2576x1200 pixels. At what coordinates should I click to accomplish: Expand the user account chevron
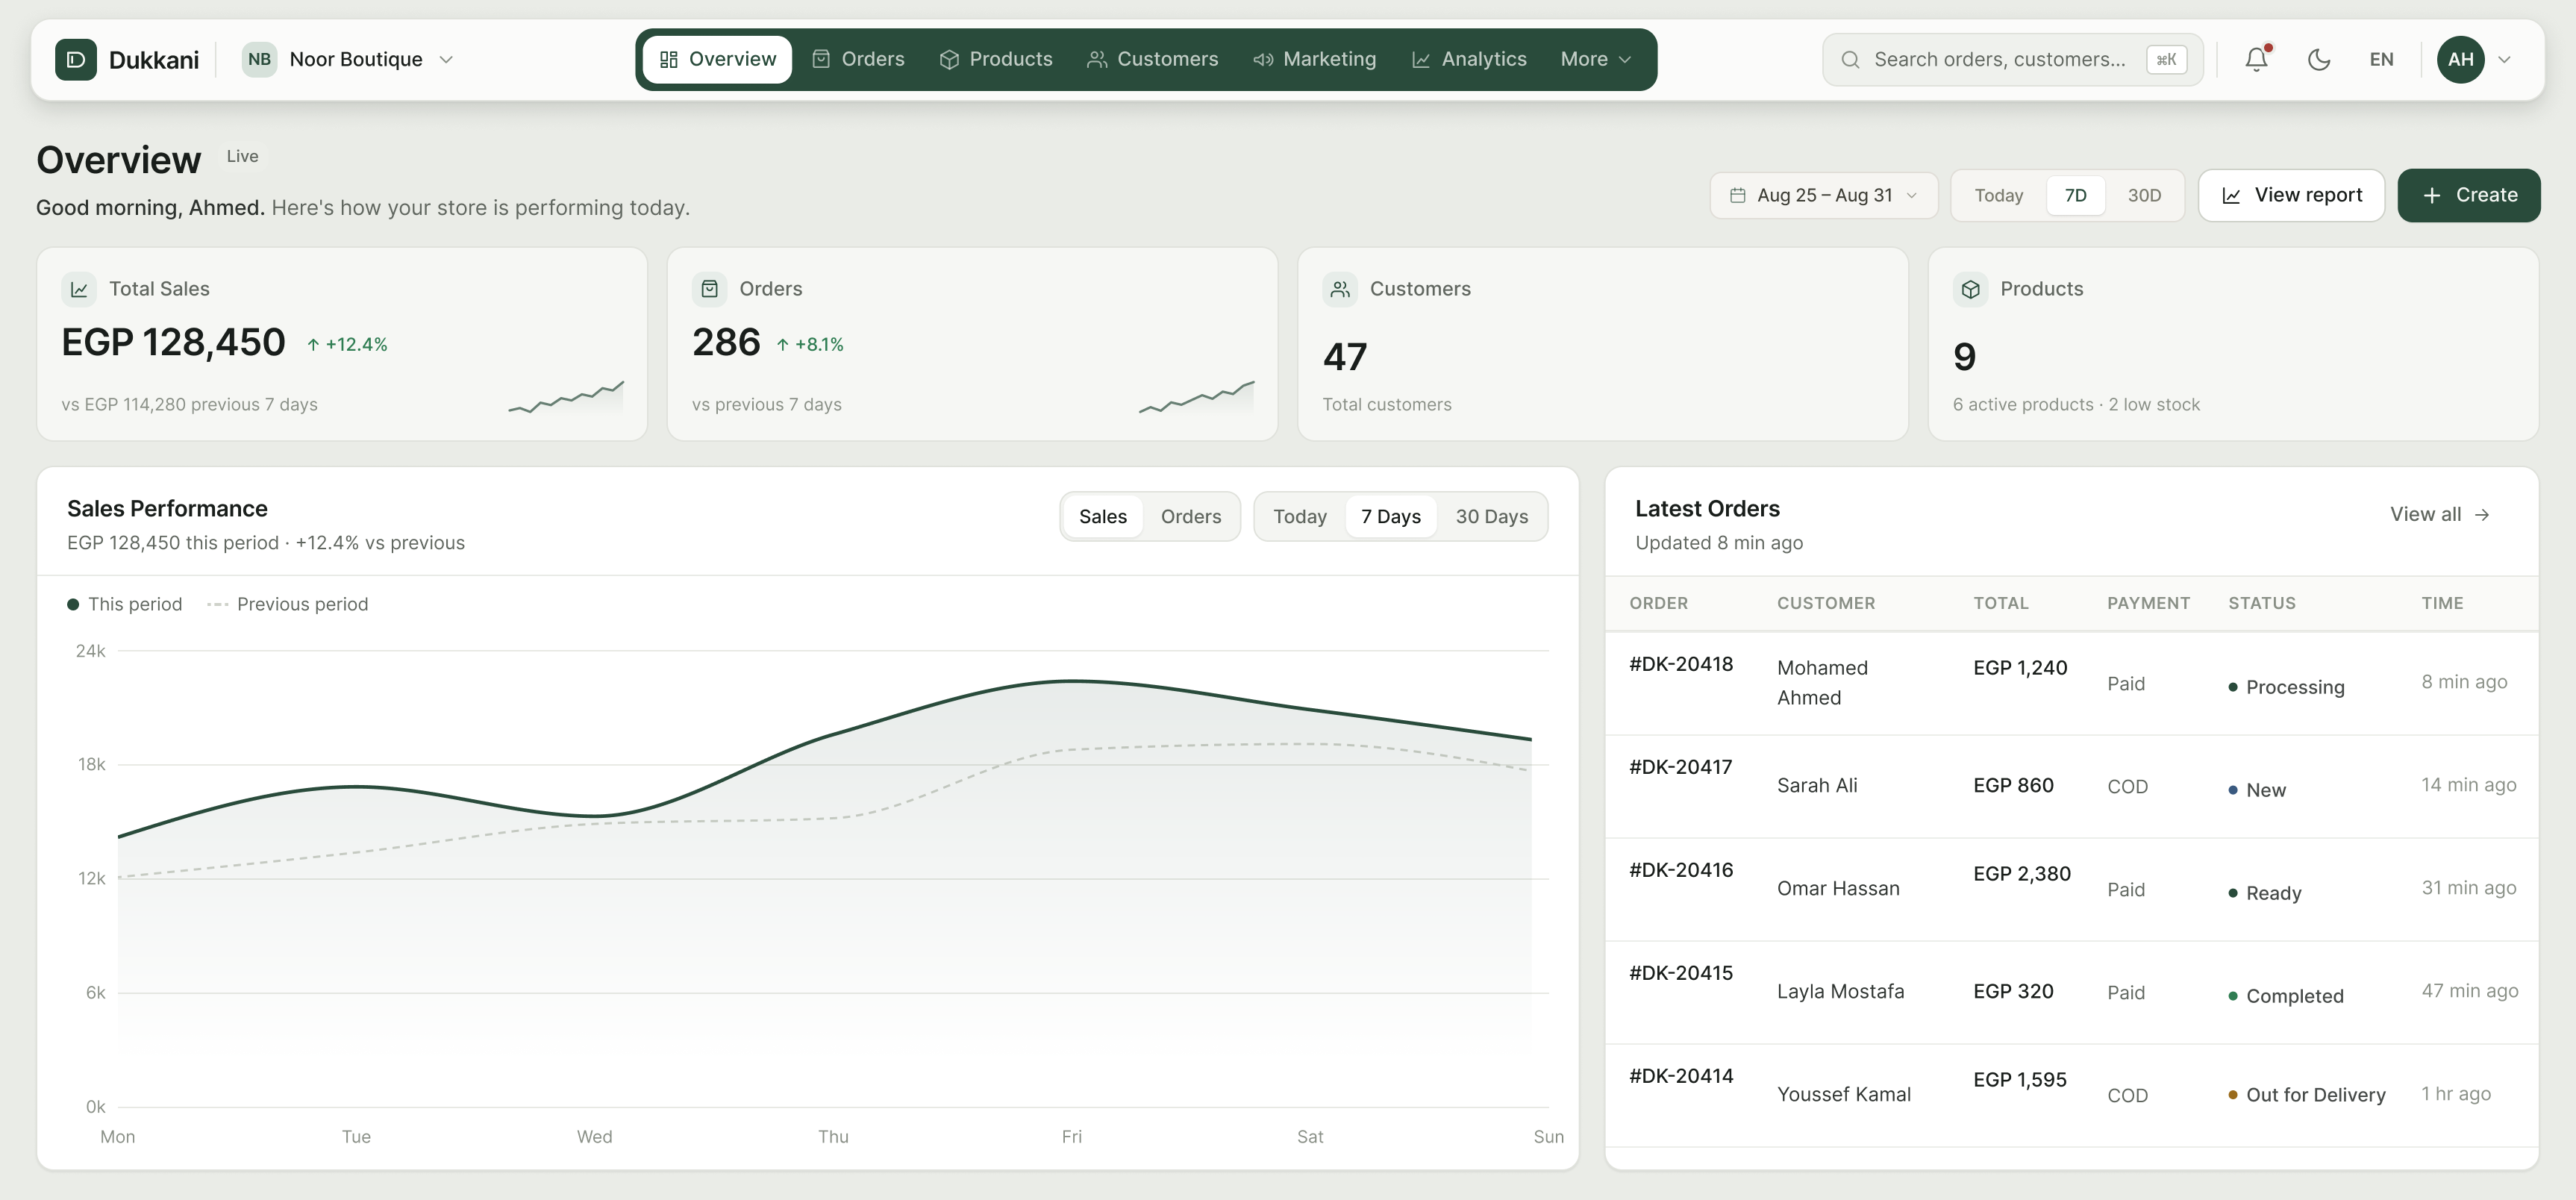tap(2505, 60)
